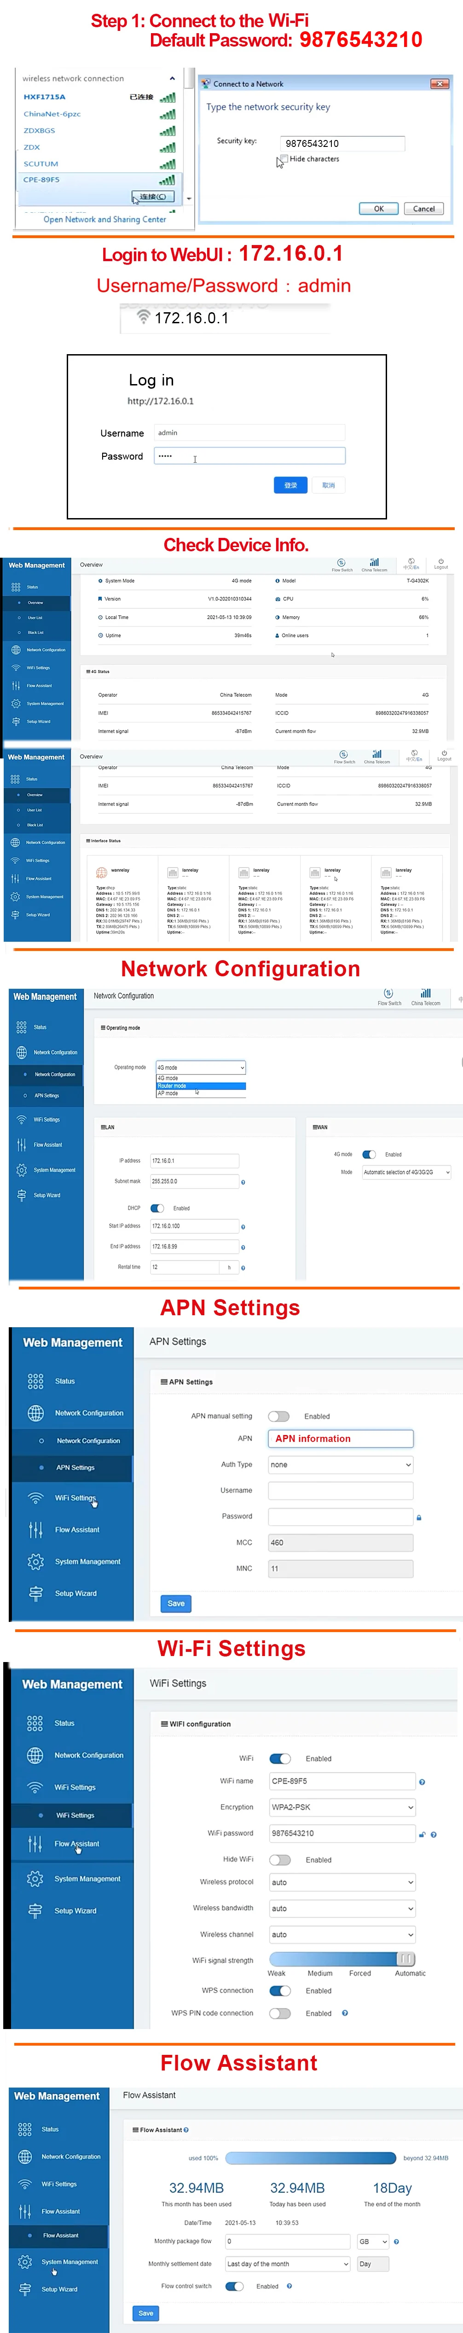463x2333 pixels.
Task: Click China Telecom signal icon in Network Configuration header
Action: pos(425,993)
